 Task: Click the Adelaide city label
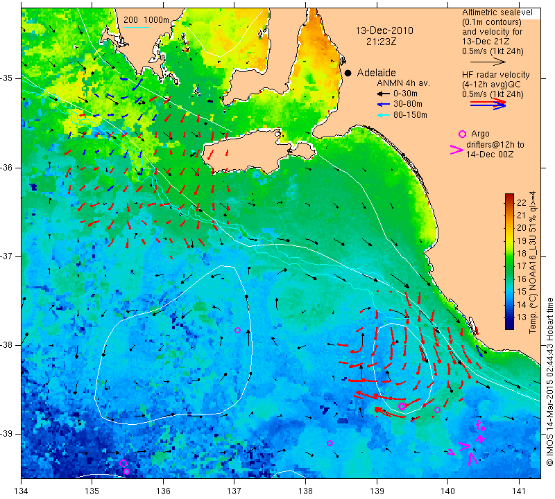point(376,73)
